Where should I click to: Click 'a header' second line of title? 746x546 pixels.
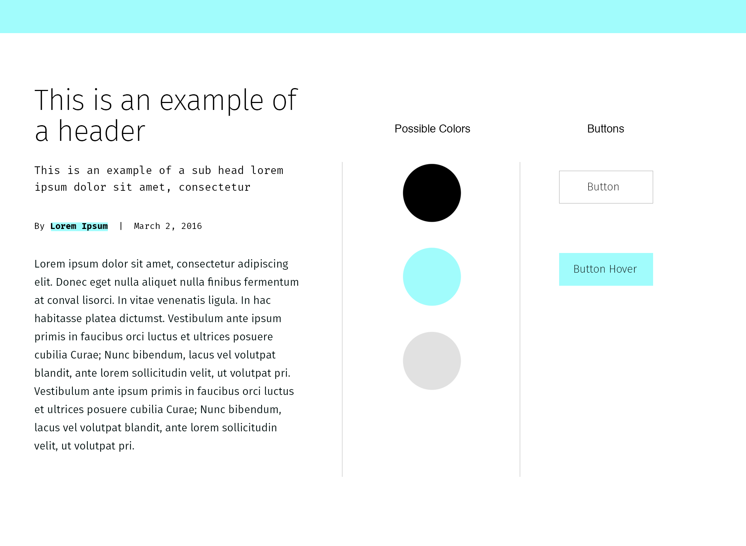(x=90, y=131)
